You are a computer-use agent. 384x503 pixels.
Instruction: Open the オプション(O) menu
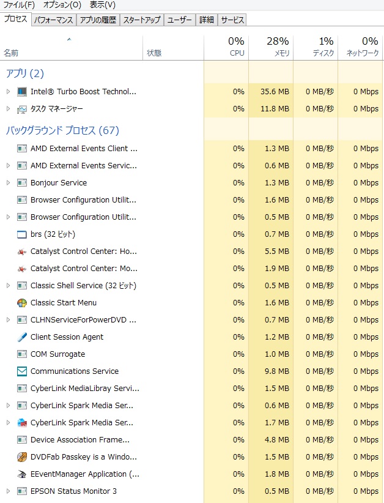62,5
